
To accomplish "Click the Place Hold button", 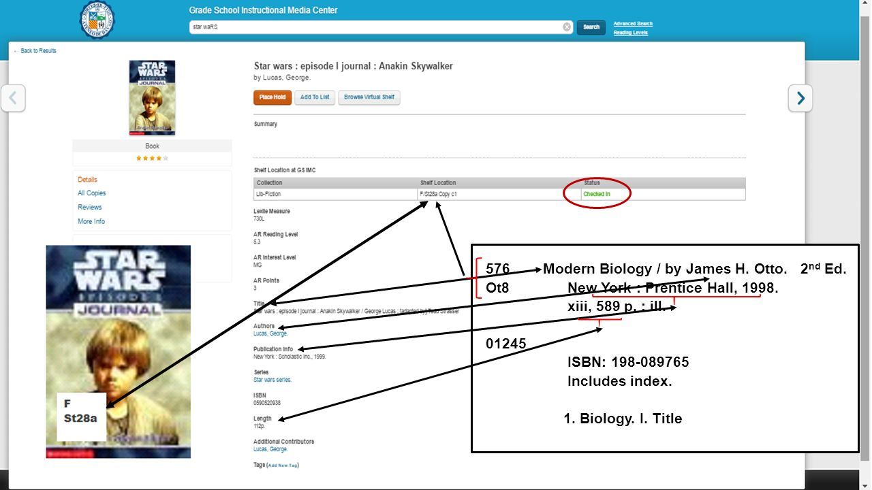I will tap(272, 97).
